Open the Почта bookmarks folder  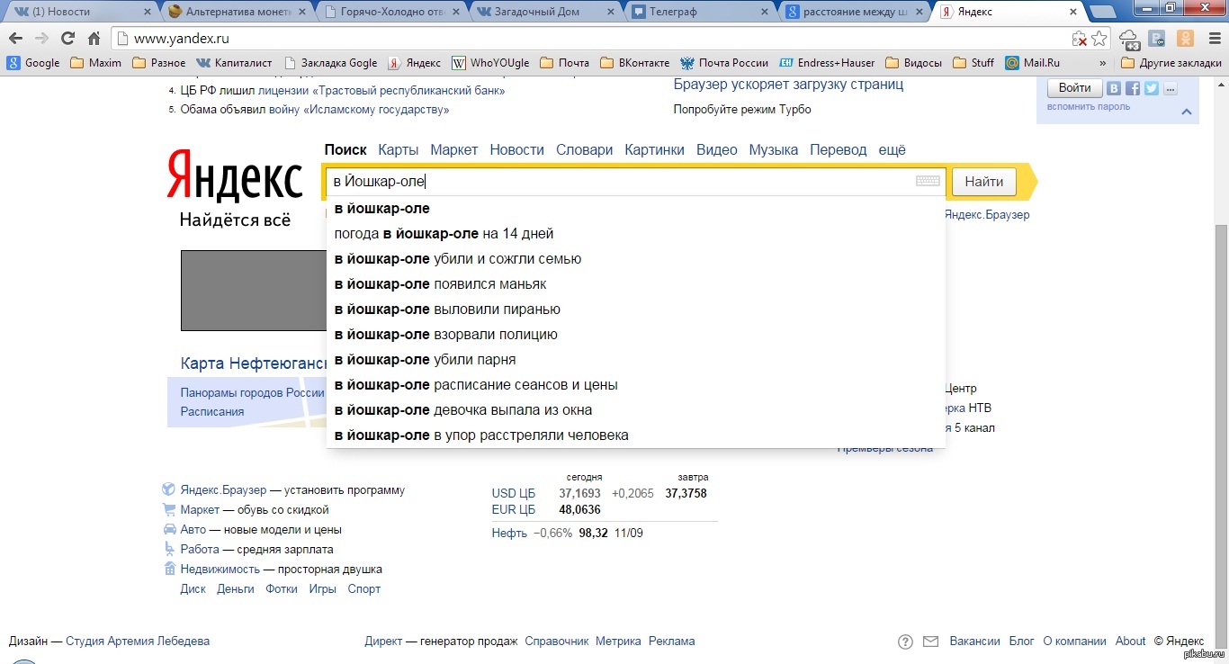[x=564, y=63]
